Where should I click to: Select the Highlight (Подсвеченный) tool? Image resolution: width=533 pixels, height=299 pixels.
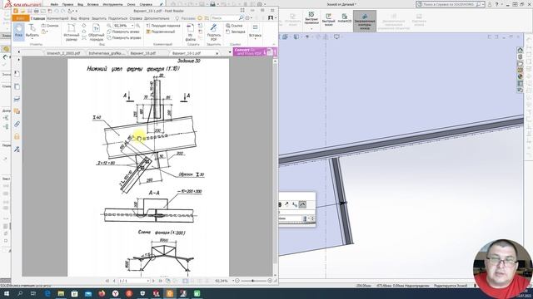click(x=161, y=32)
